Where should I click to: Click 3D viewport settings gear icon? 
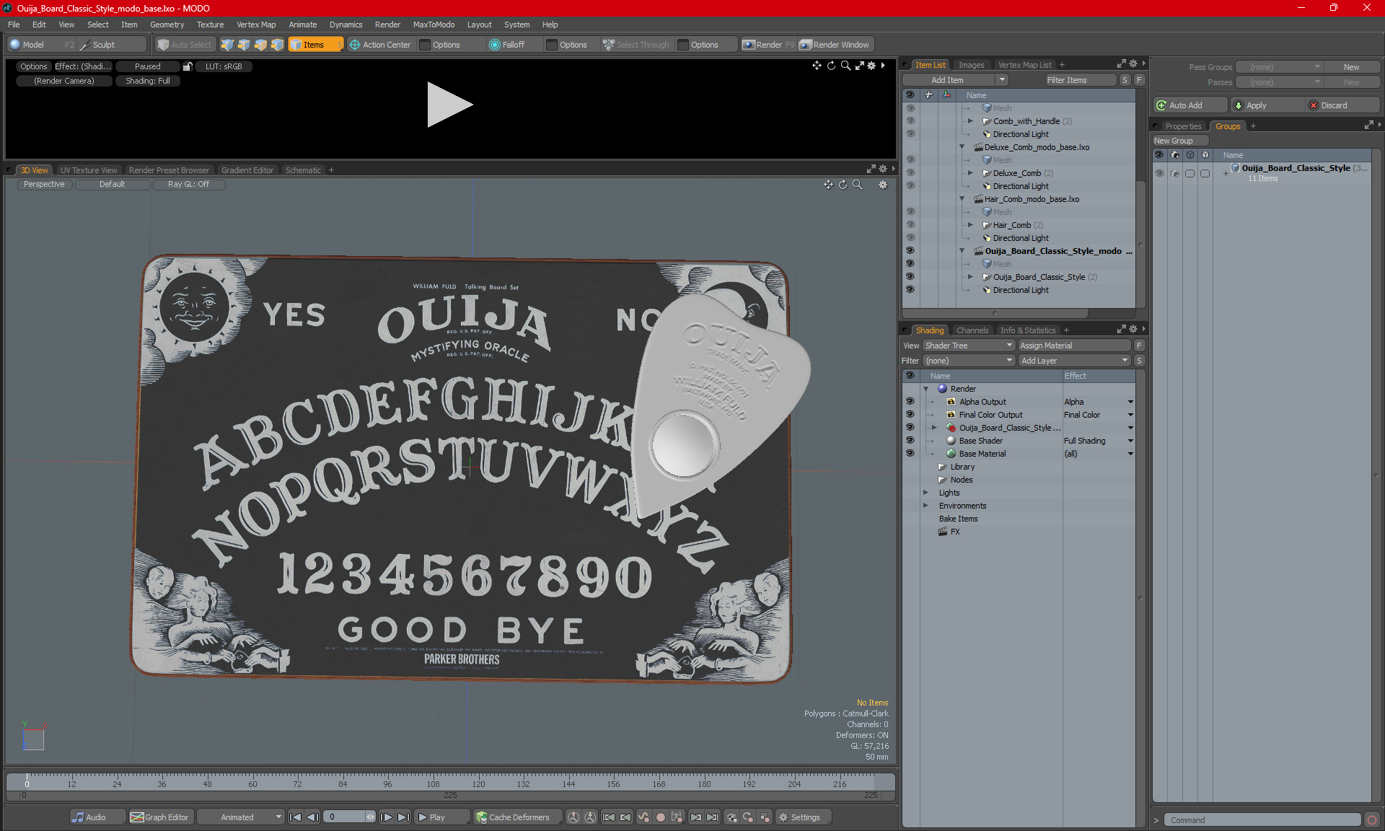(883, 185)
